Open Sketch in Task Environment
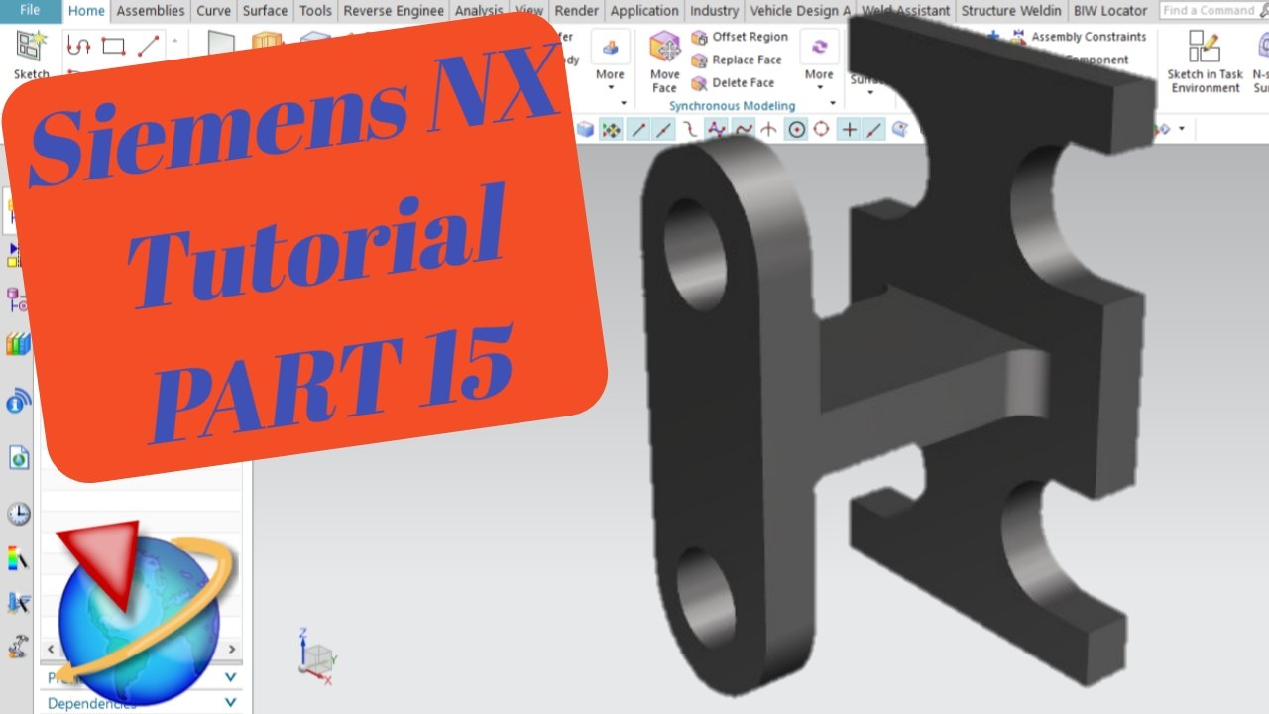Image resolution: width=1269 pixels, height=714 pixels. [1205, 61]
